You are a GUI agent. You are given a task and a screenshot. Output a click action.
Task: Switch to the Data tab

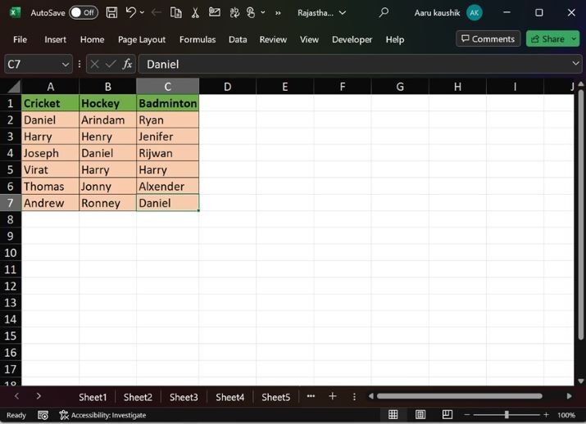click(238, 39)
